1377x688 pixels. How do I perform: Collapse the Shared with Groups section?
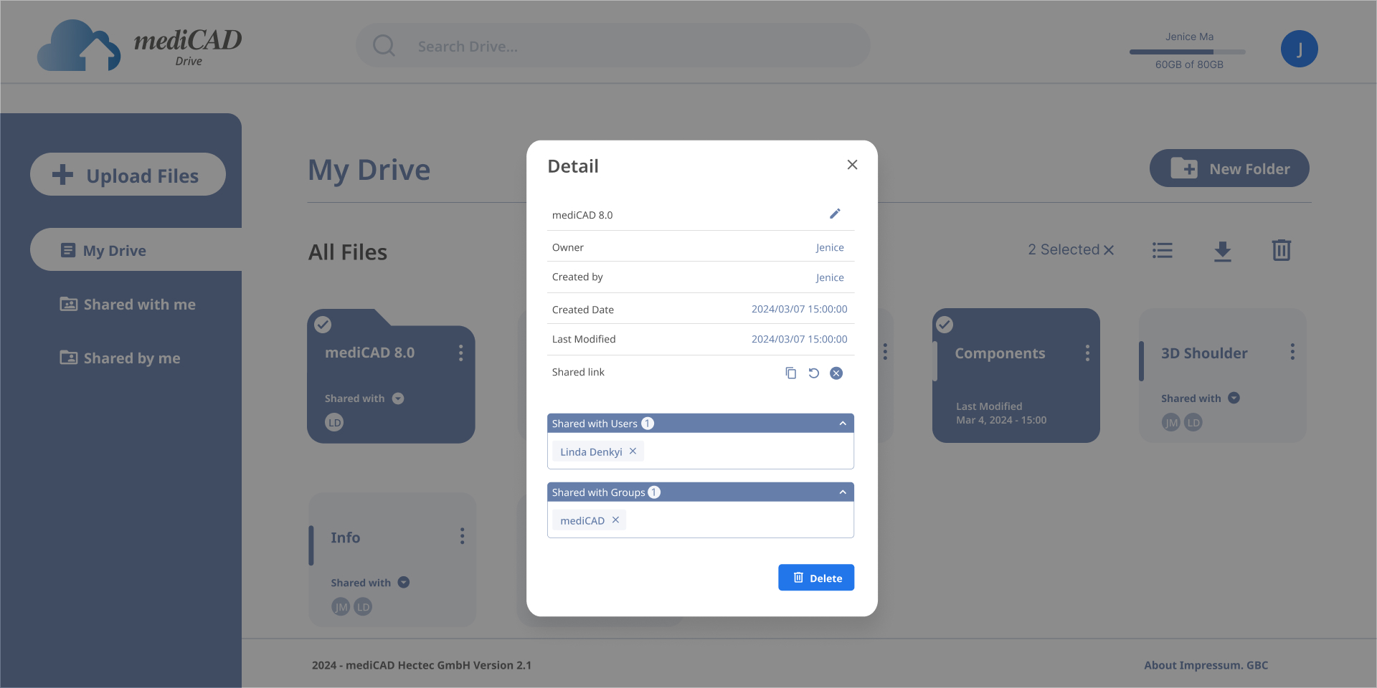843,492
